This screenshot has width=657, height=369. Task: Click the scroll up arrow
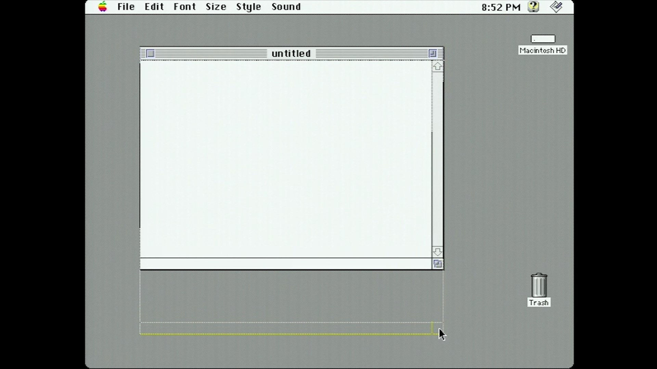click(437, 66)
